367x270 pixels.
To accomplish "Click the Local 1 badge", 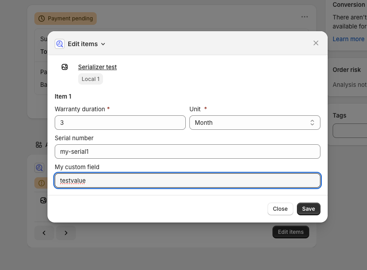I will [90, 79].
